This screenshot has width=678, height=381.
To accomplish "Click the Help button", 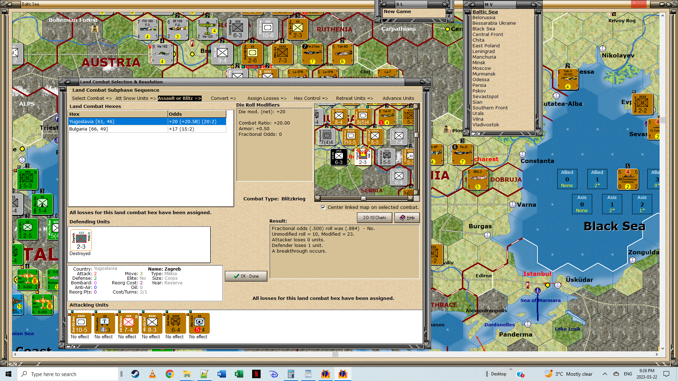I will pos(407,218).
